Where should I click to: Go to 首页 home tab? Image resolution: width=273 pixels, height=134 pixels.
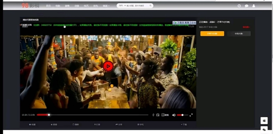click(x=48, y=6)
